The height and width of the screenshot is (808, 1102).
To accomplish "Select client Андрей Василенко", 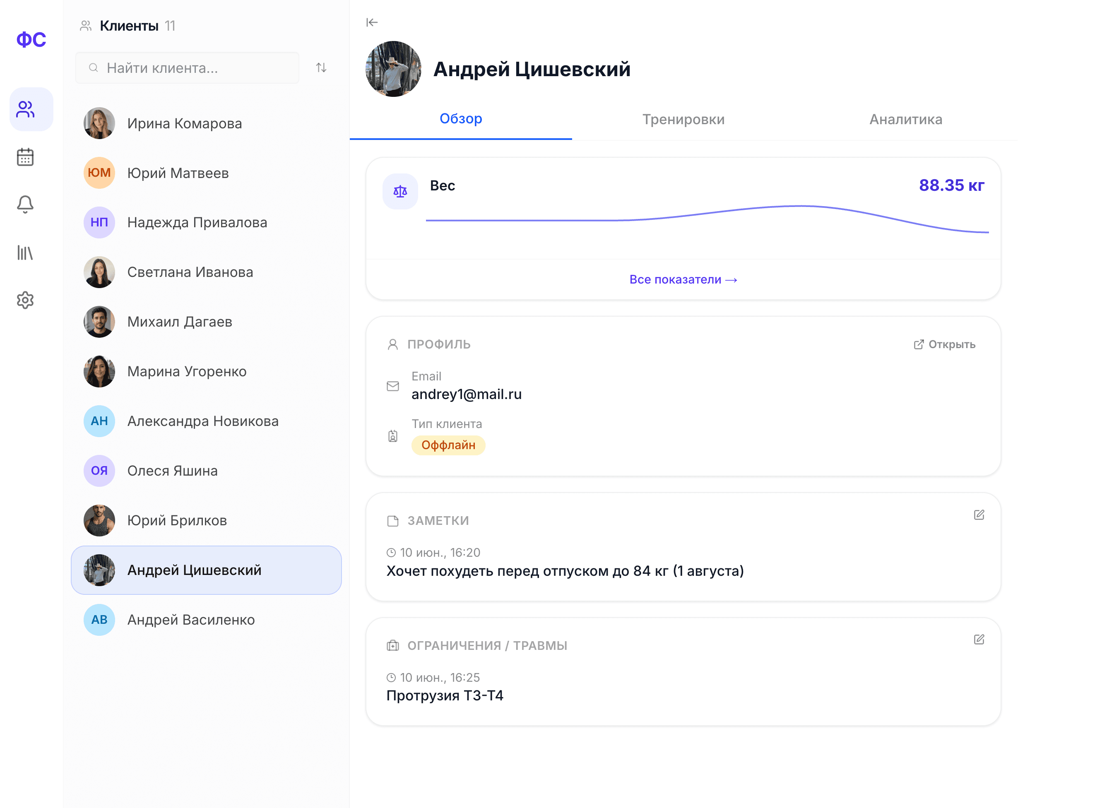I will tap(207, 620).
